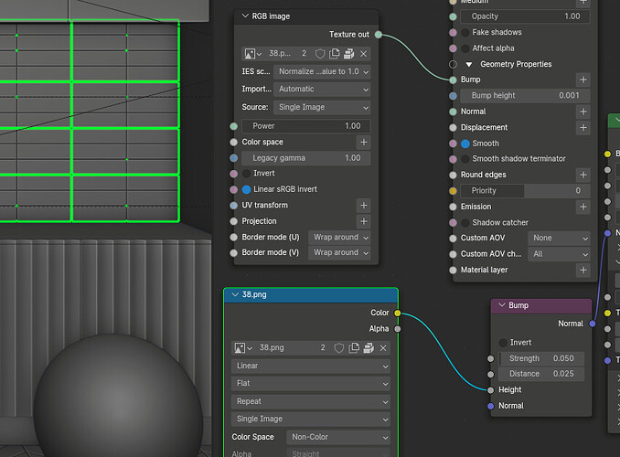Adjust Legacy gamma value field
Image resolution: width=620 pixels, height=457 pixels.
(305, 158)
